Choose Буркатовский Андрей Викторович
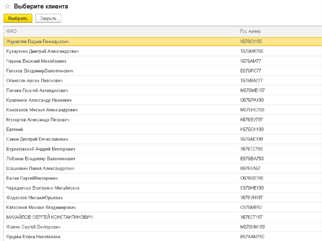322x241 pixels. 41,149
